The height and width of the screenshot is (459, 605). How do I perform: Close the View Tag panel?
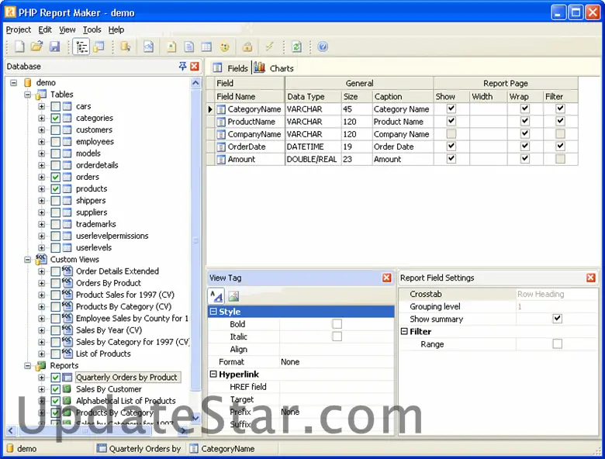[x=387, y=278]
